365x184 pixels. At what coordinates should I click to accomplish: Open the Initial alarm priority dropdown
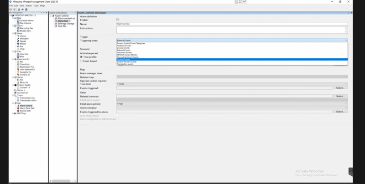click(x=232, y=104)
